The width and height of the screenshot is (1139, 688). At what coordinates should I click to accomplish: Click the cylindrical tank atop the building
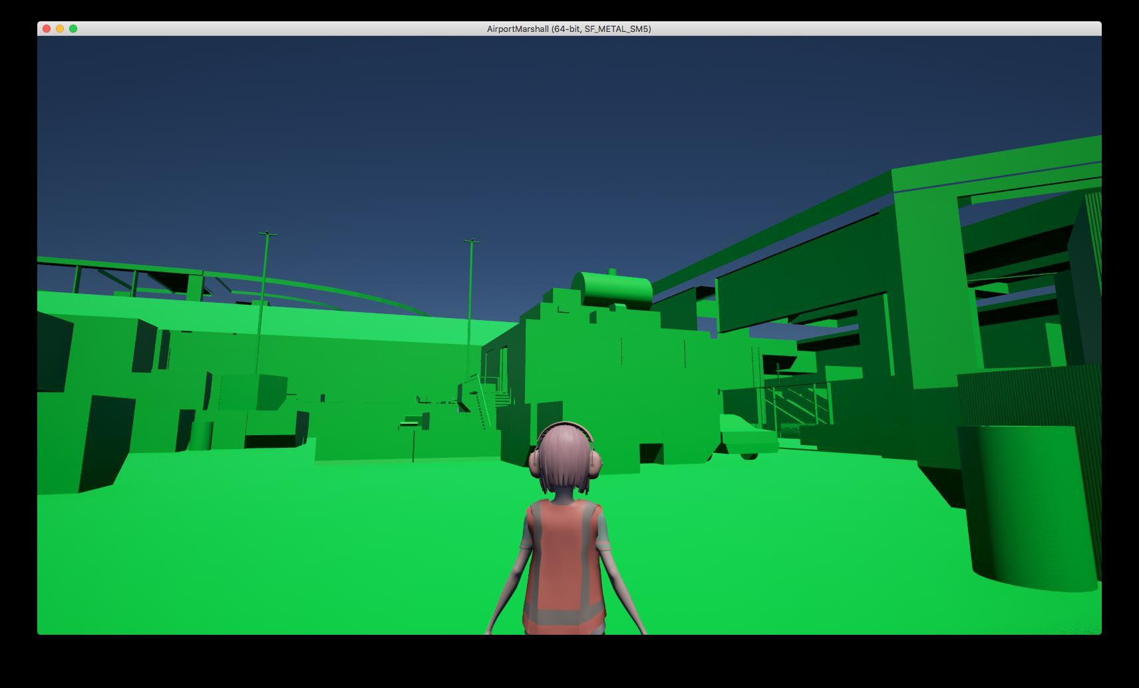coord(611,289)
